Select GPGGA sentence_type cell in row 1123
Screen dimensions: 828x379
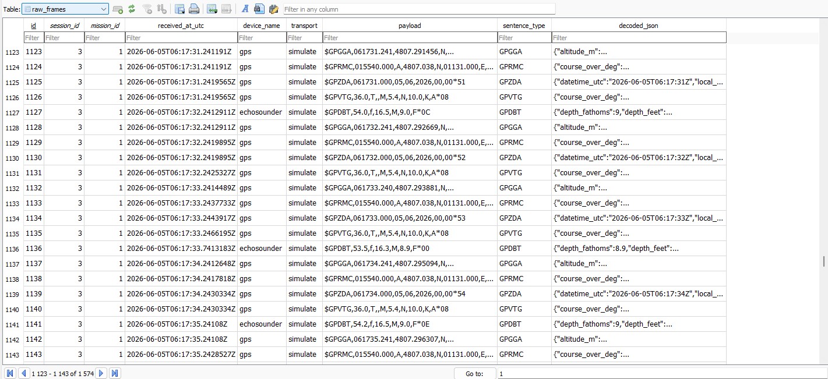point(524,52)
